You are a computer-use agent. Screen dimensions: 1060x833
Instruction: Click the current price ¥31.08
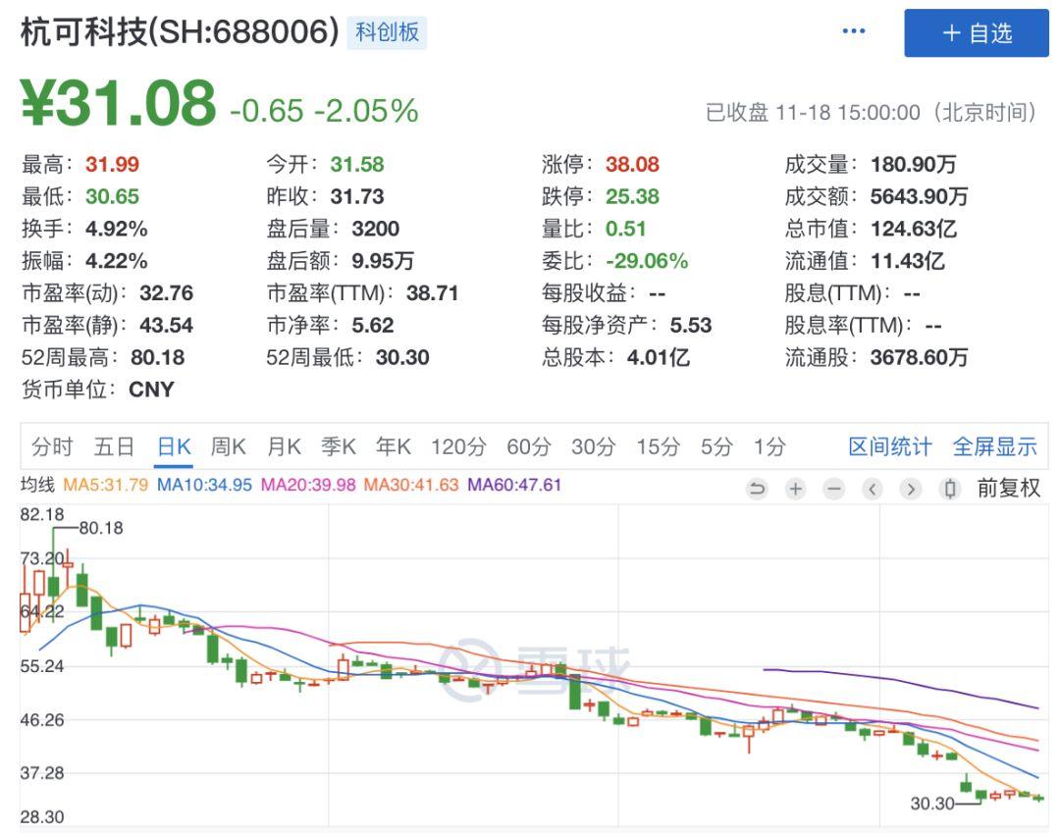[119, 103]
